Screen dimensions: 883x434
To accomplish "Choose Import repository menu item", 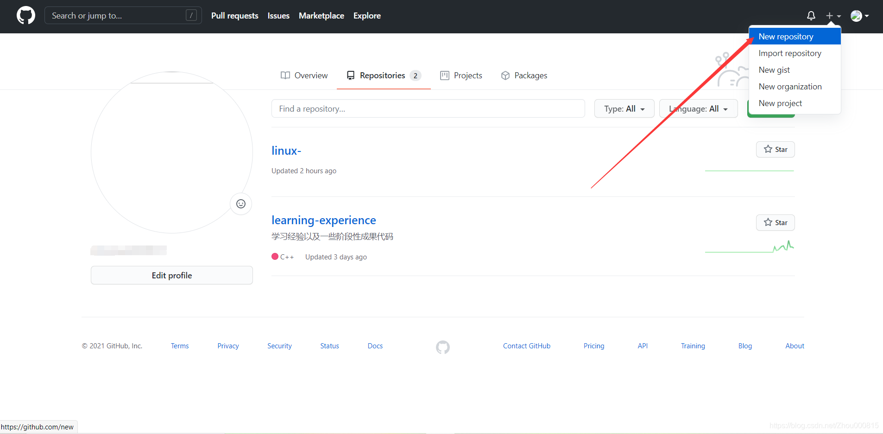I will pos(795,53).
